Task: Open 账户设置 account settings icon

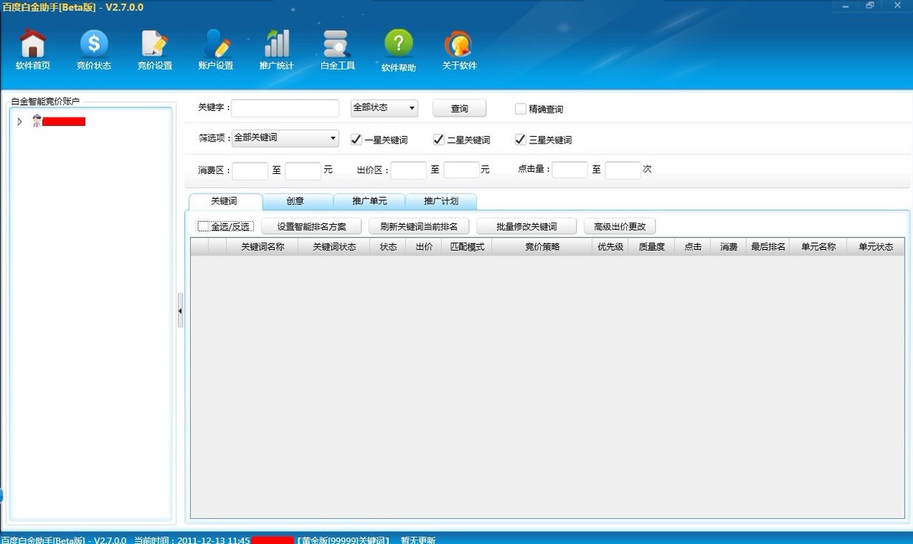Action: click(x=215, y=45)
